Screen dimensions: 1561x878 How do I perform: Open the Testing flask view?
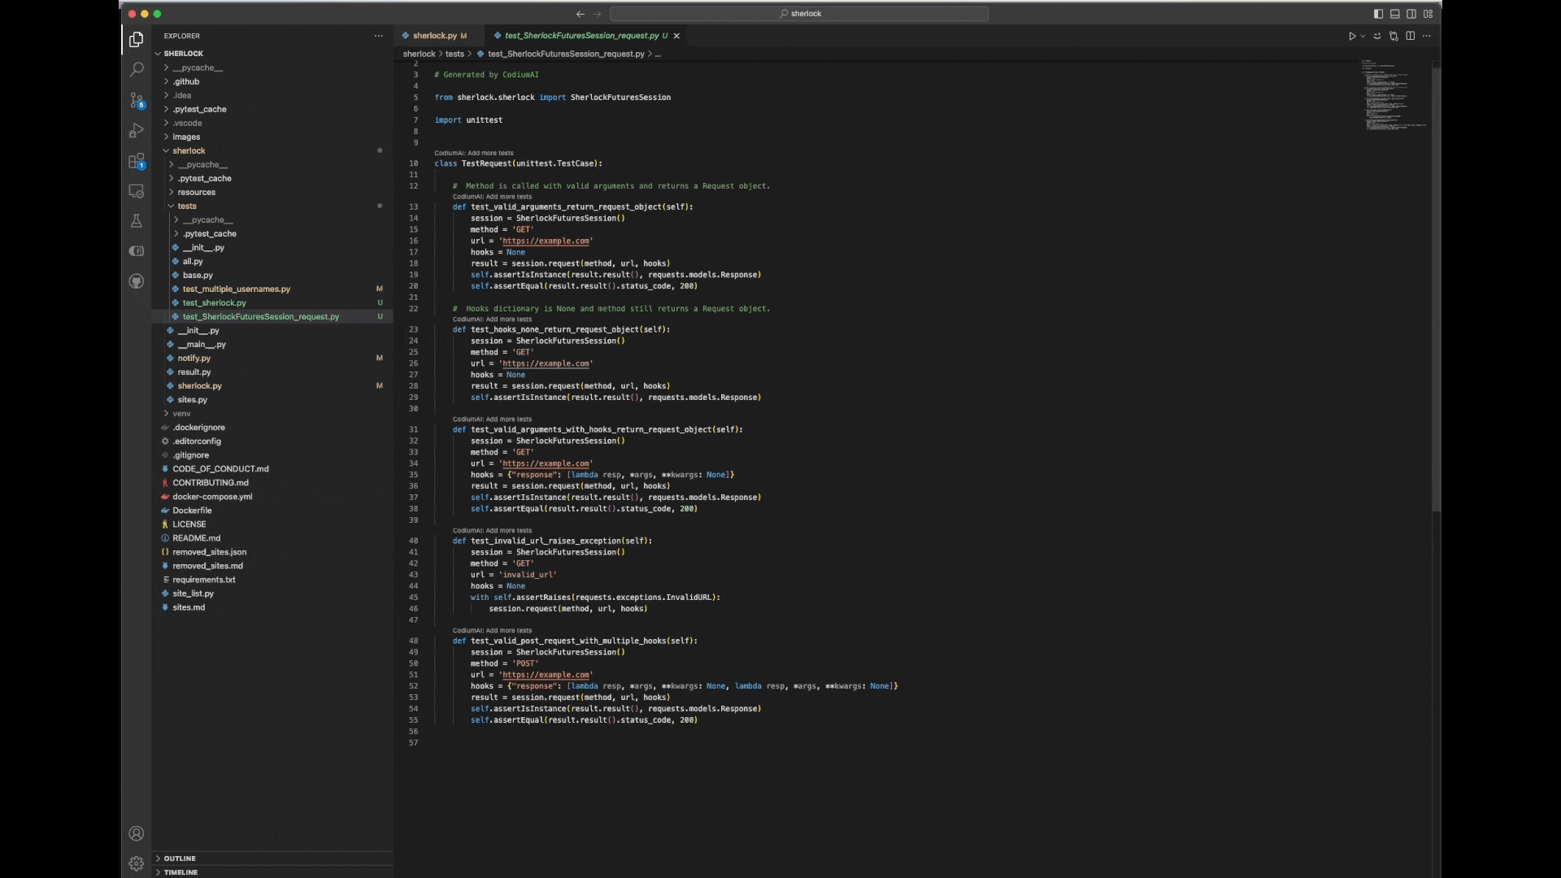click(x=137, y=221)
